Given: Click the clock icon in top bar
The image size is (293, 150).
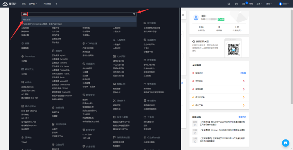Looking at the screenshot, I should 236,4.
